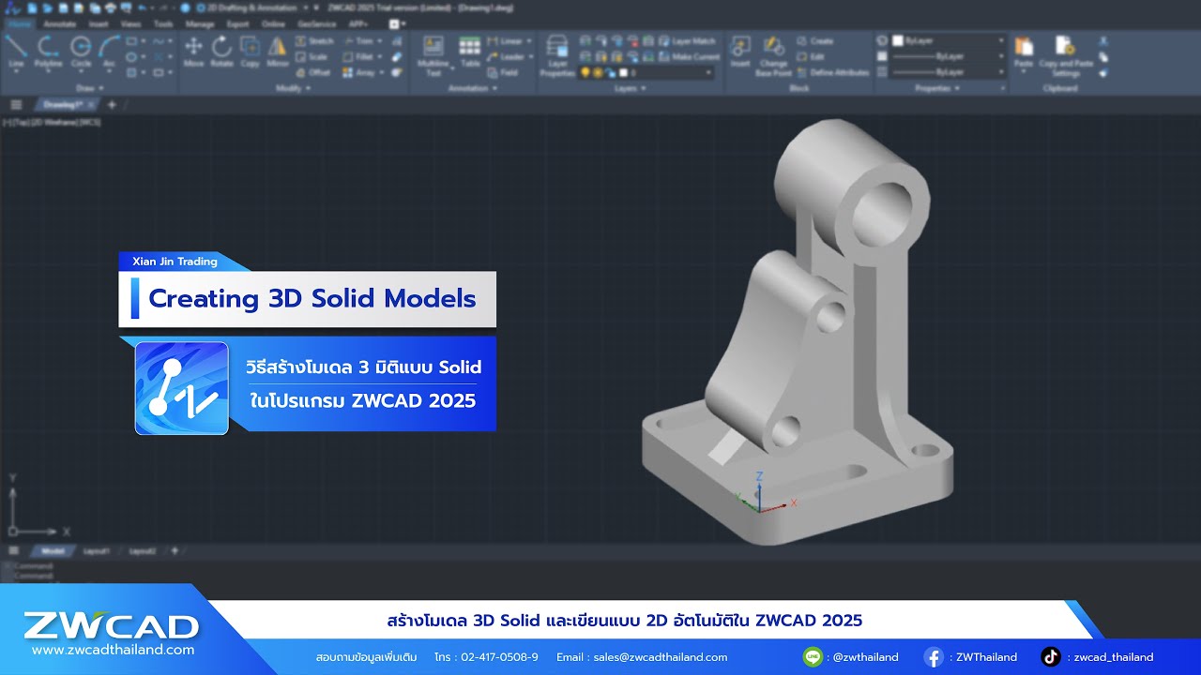Viewport: 1201px width, 675px height.
Task: Click Create block
Action: [815, 41]
